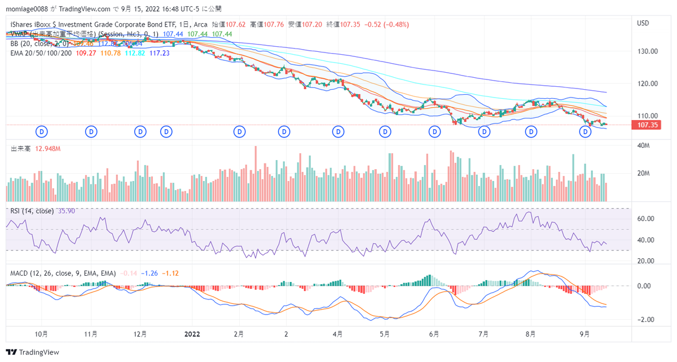Click the dividend D marker above 8月
677x362 pixels.
(531, 132)
